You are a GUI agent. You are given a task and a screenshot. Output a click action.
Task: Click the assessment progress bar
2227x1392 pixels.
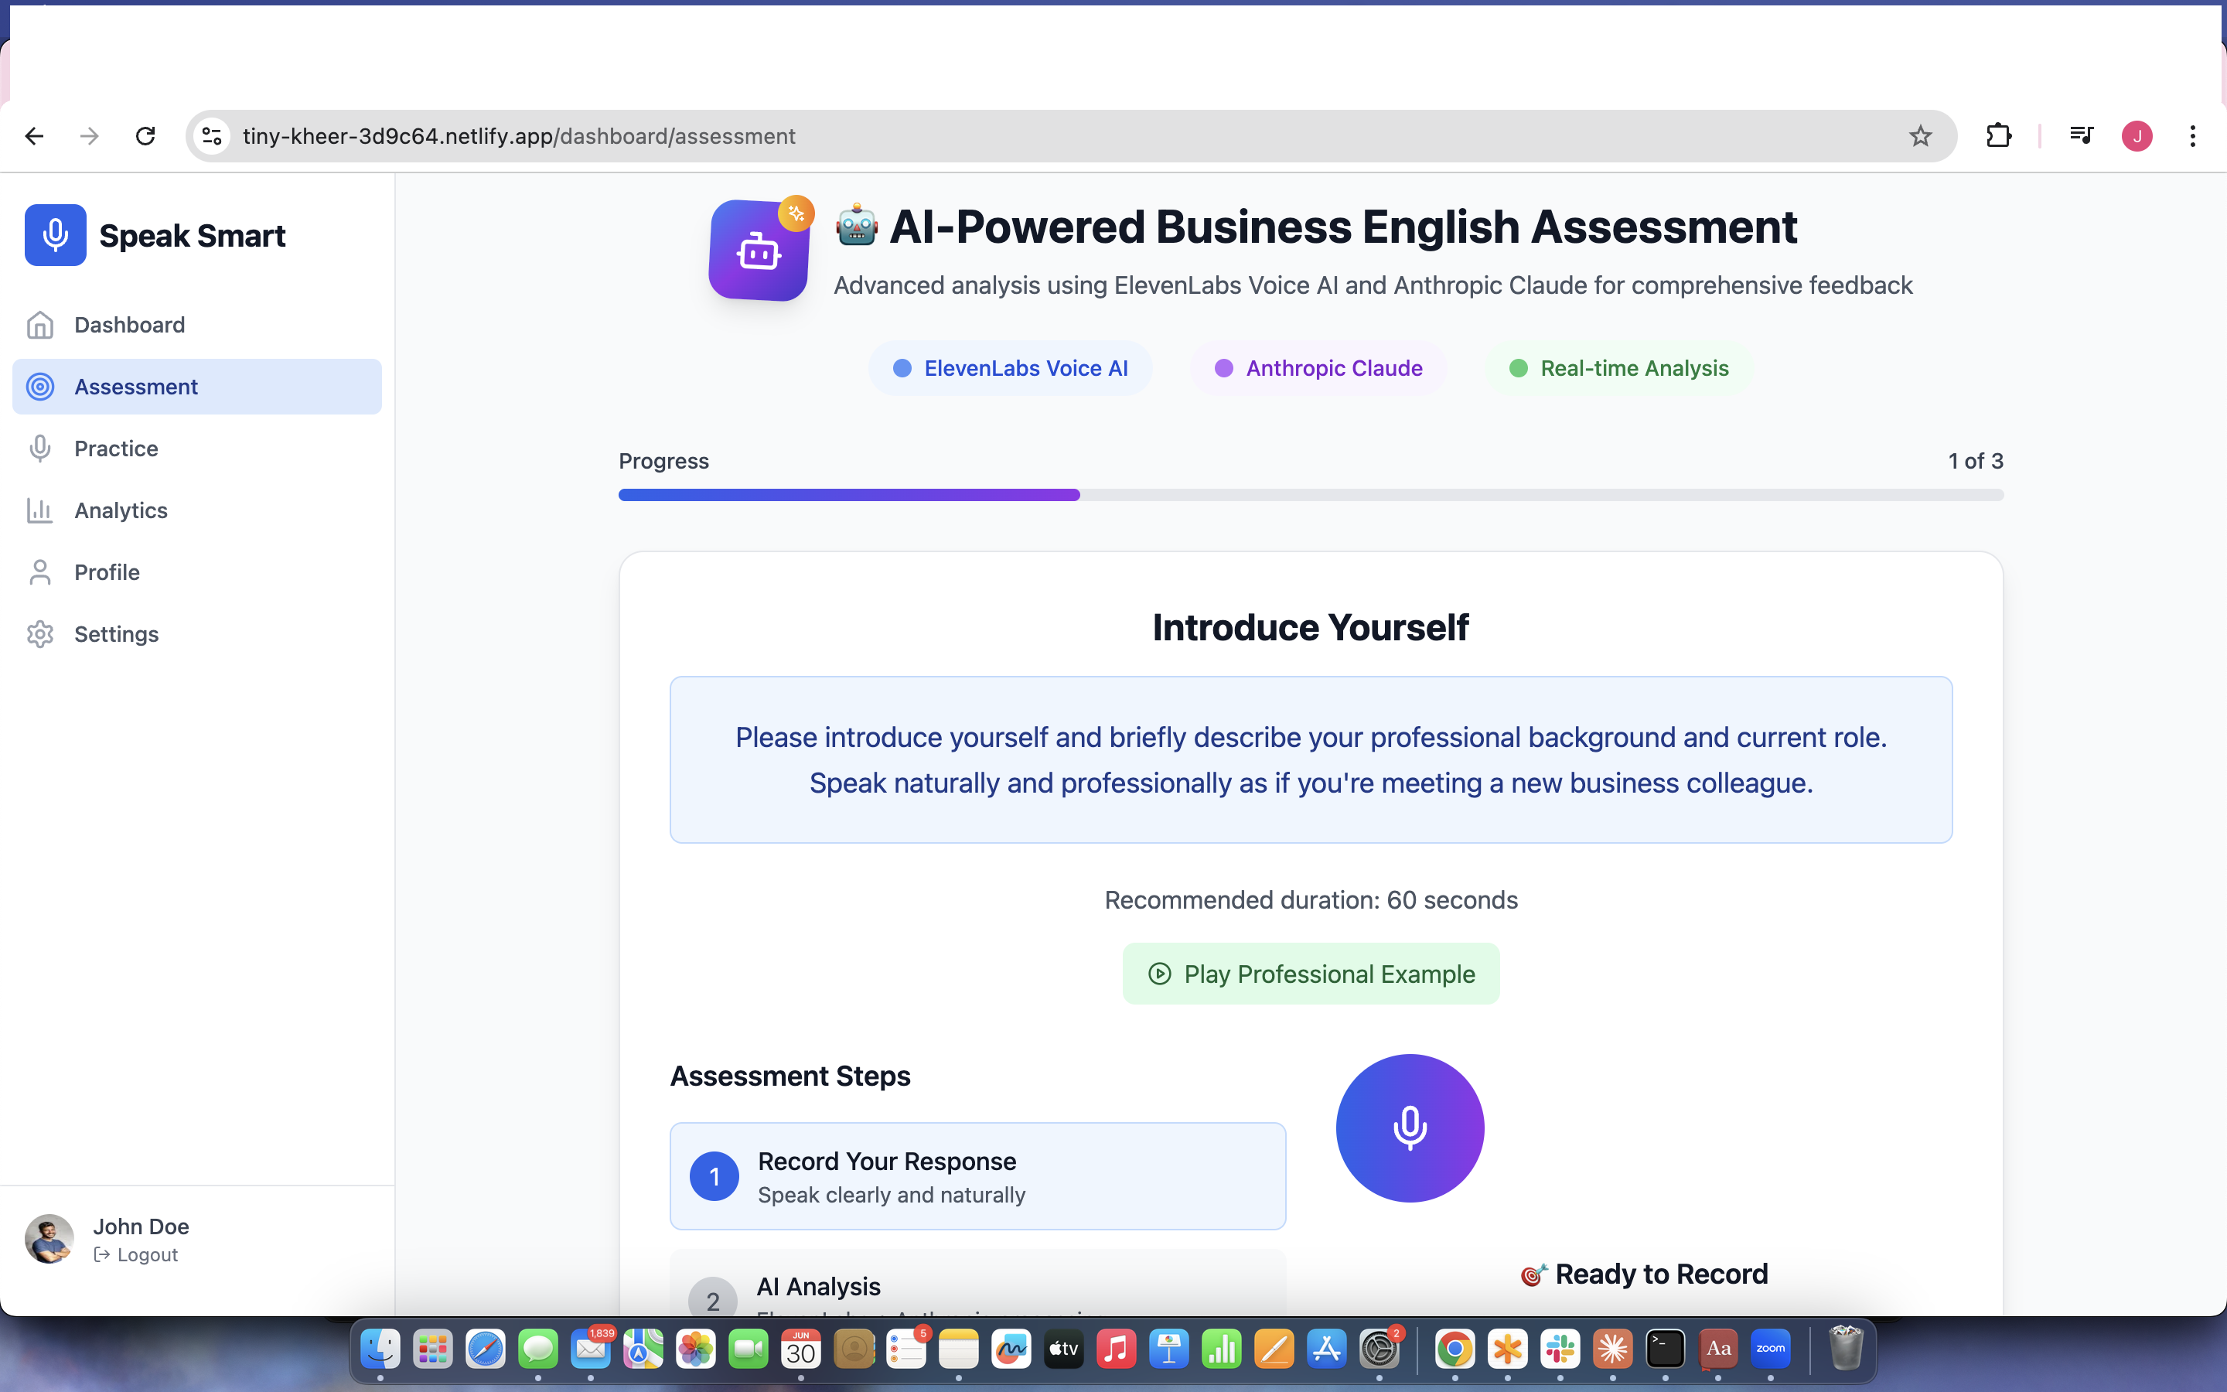point(1311,495)
